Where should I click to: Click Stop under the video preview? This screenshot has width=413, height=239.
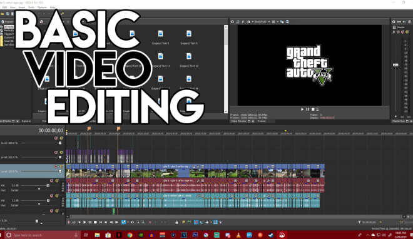click(x=313, y=109)
